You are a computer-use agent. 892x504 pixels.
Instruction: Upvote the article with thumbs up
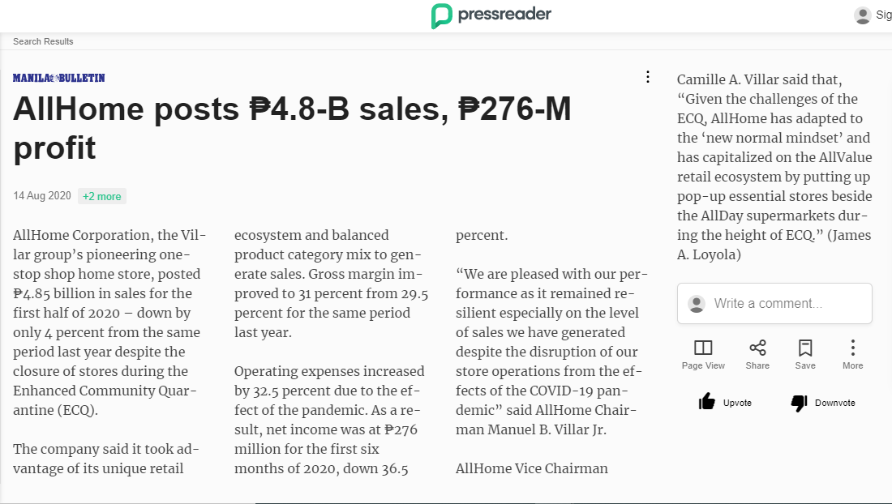[707, 402]
